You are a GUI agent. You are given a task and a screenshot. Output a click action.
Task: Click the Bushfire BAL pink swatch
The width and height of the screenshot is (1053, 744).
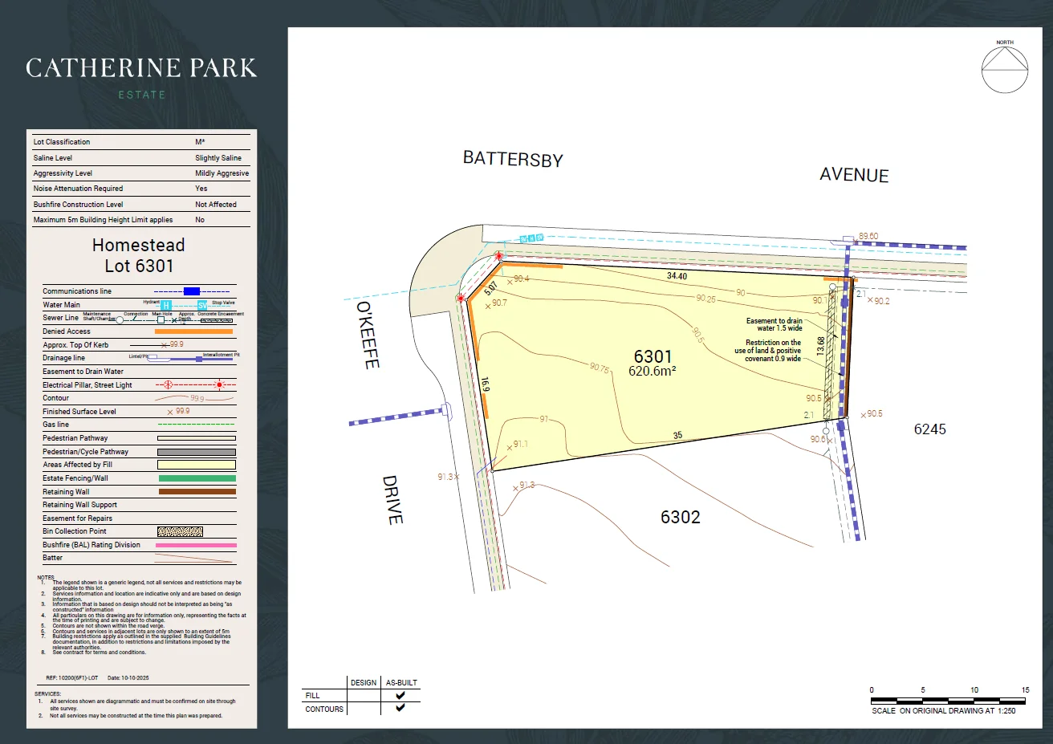pyautogui.click(x=197, y=545)
